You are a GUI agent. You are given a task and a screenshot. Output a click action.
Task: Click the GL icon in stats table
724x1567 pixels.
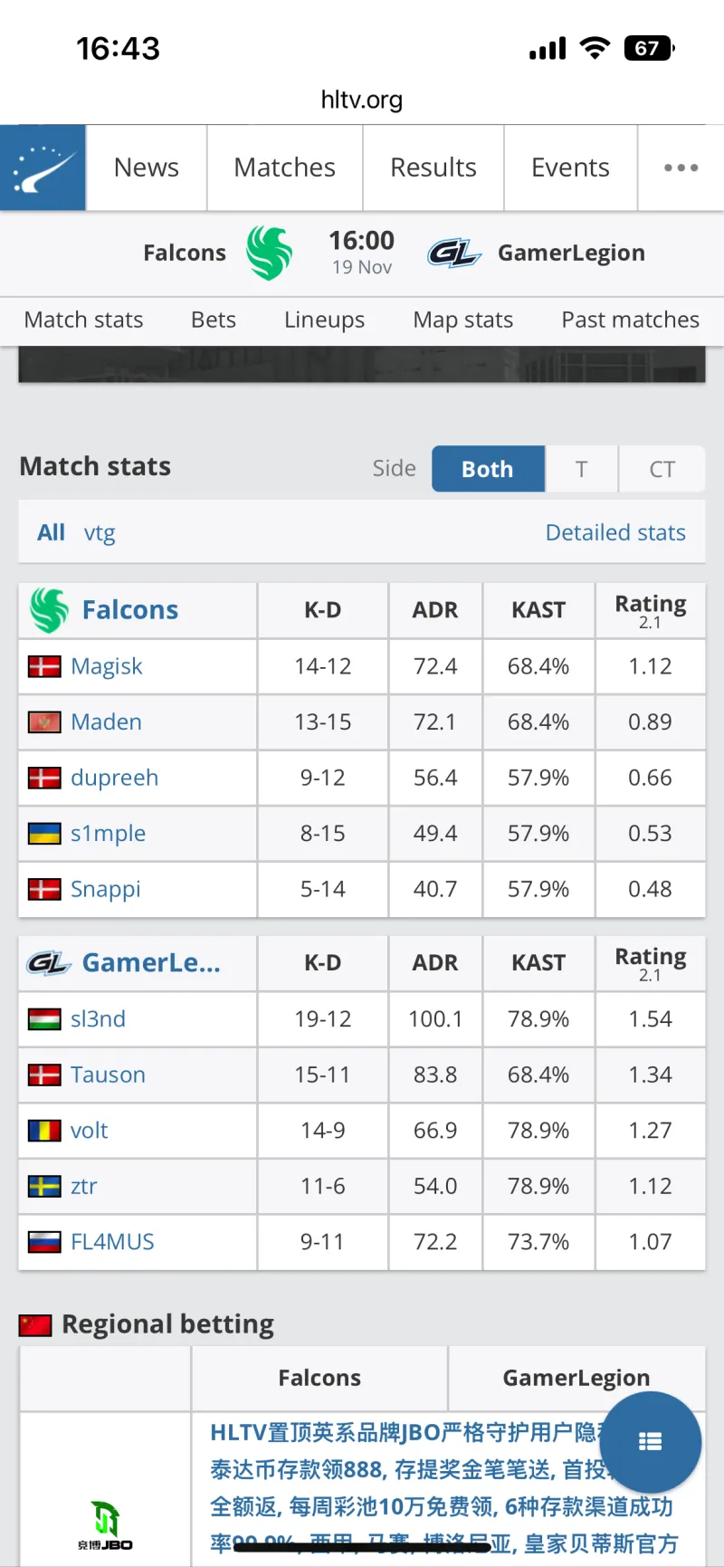click(49, 963)
